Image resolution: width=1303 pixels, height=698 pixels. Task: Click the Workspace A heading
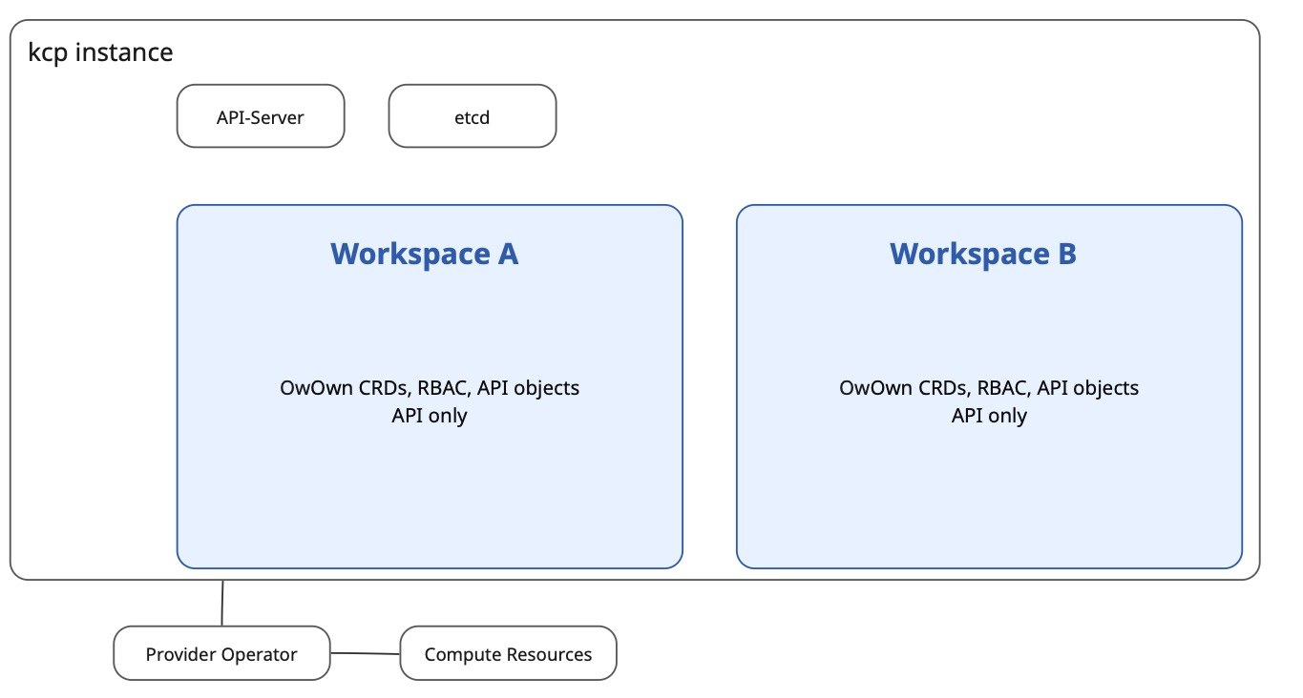[x=424, y=254]
